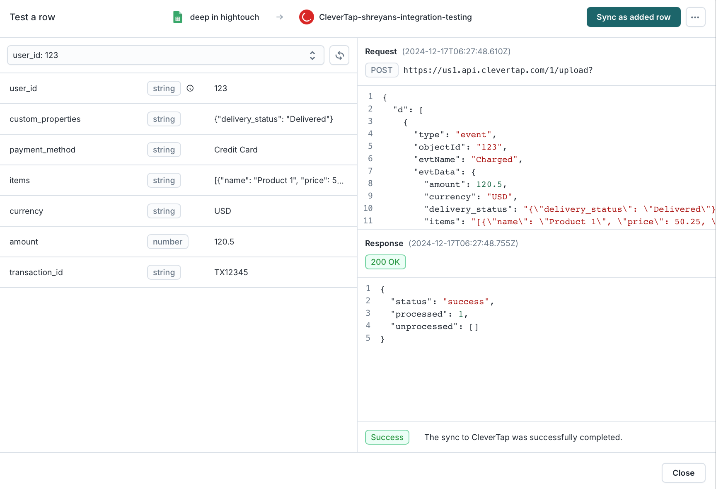
Task: Click the string type badge for items
Action: pos(164,180)
